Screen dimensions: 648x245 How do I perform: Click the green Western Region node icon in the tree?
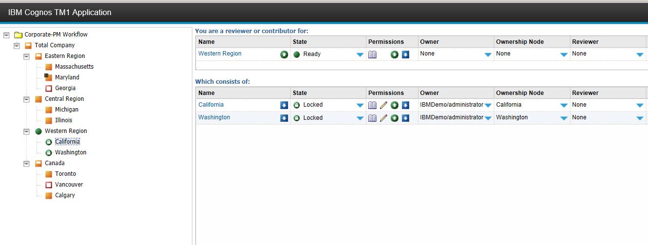(39, 131)
